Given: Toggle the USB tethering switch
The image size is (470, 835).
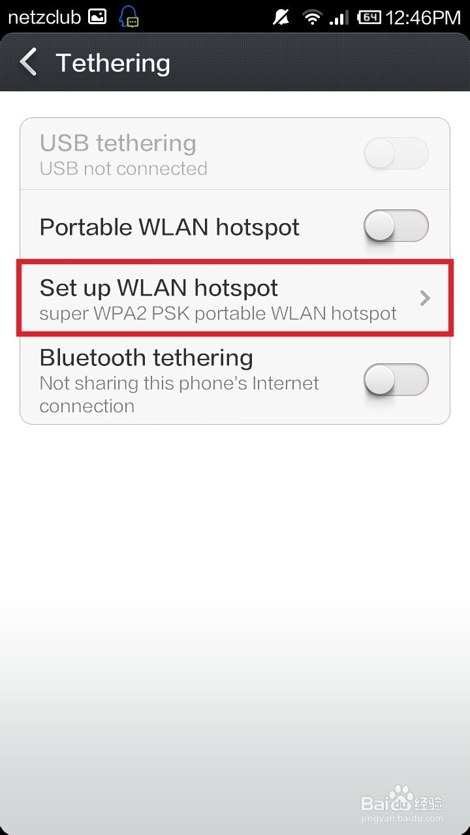Looking at the screenshot, I should pos(396,154).
